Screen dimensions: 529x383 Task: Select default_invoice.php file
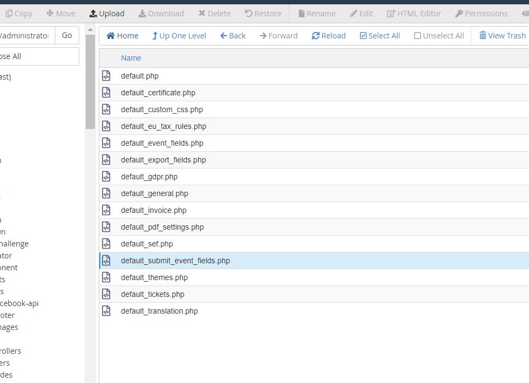click(154, 210)
